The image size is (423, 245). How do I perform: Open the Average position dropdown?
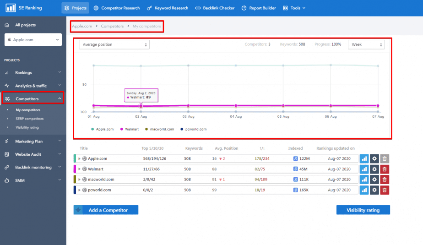point(114,44)
